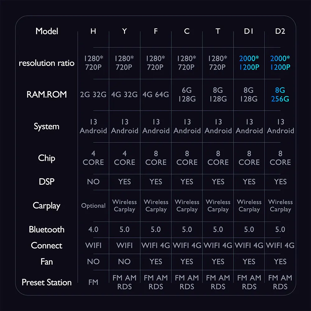Viewport: 311px width, 311px height.
Task: Click the Fan NO cell under Y
Action: click(x=124, y=262)
